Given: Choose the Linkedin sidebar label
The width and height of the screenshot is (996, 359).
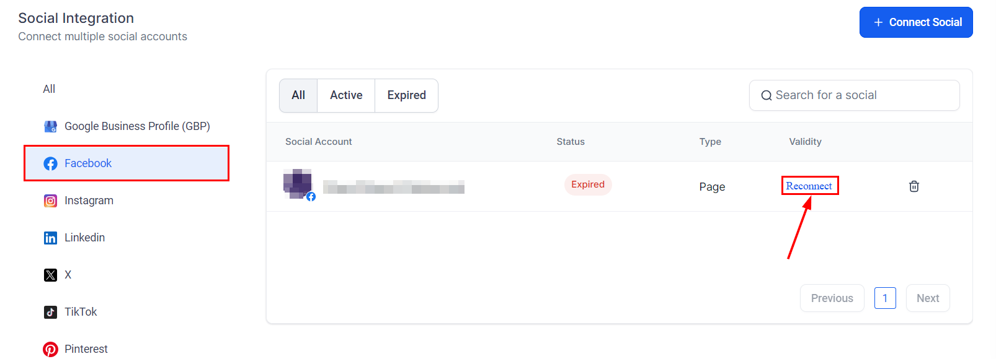Looking at the screenshot, I should point(84,238).
